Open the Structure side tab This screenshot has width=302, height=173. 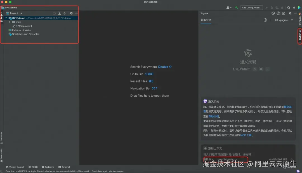(2, 138)
